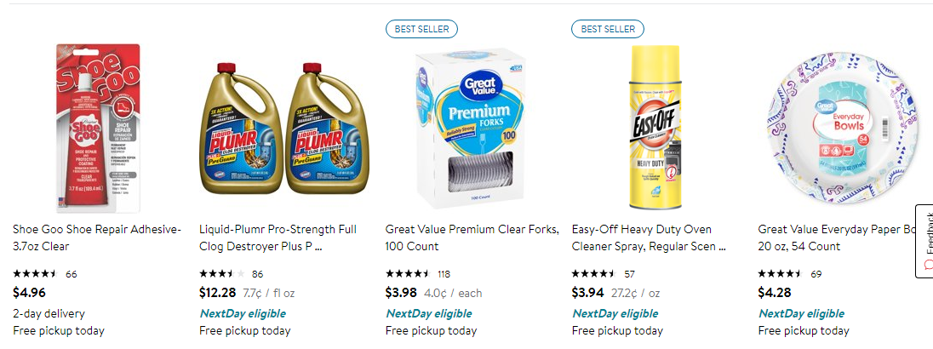Click the Paper Bowls star rating
The image size is (933, 349).
pos(780,274)
